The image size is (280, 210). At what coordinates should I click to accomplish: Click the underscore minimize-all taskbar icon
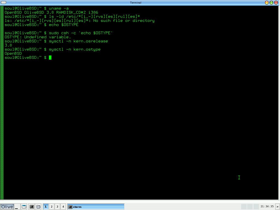point(17,207)
